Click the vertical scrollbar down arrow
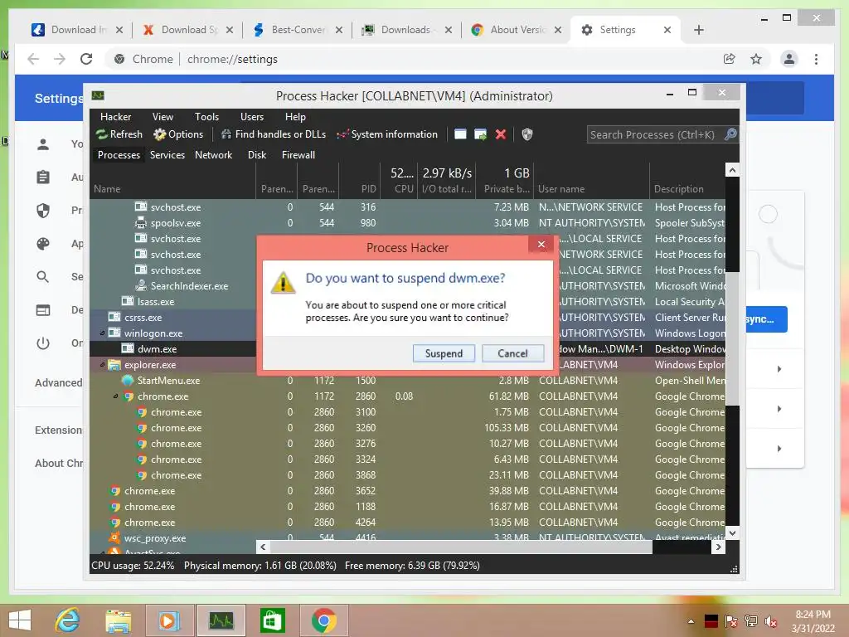 [x=732, y=533]
